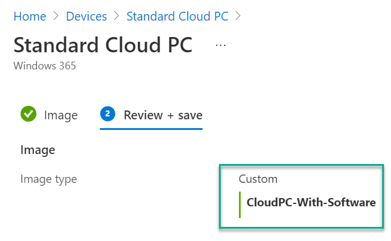Click the Standard Cloud PC breadcrumb link
Image resolution: width=391 pixels, height=241 pixels.
pyautogui.click(x=177, y=16)
